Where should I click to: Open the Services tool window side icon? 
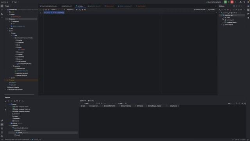click(2, 125)
